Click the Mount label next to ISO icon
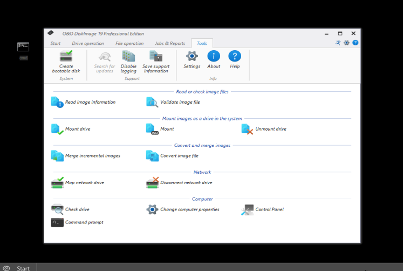Image resolution: width=403 pixels, height=271 pixels. click(x=167, y=129)
